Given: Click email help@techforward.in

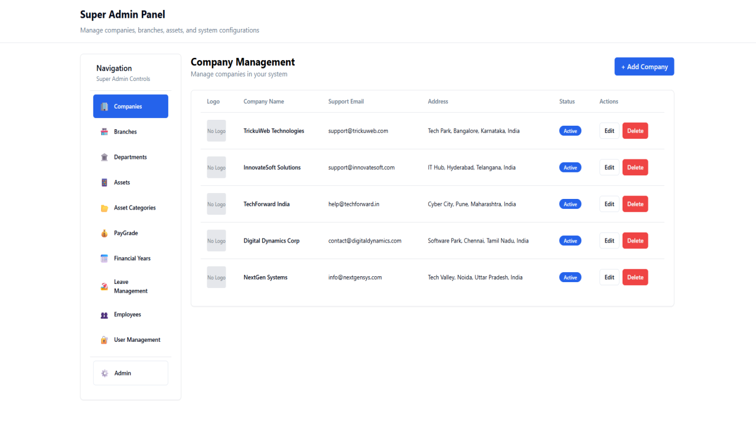Looking at the screenshot, I should click(354, 204).
